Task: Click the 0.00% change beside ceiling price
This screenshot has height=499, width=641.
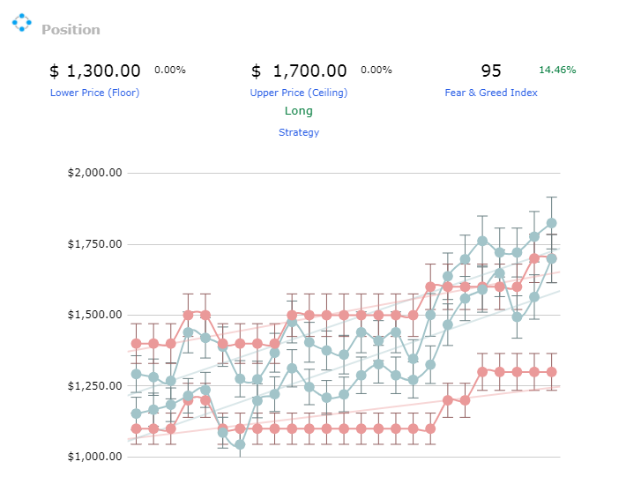Action: [376, 70]
